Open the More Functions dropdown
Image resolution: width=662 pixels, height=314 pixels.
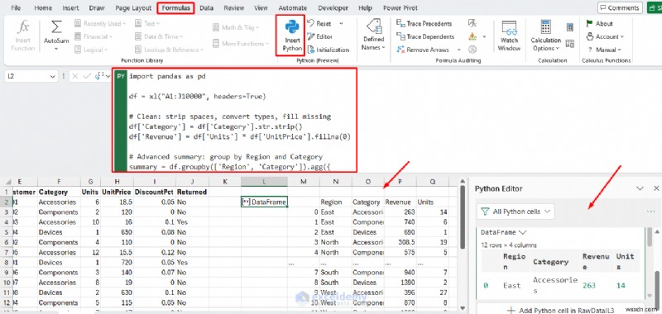tap(241, 44)
